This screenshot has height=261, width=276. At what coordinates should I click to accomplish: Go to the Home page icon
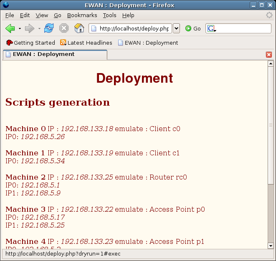79,28
